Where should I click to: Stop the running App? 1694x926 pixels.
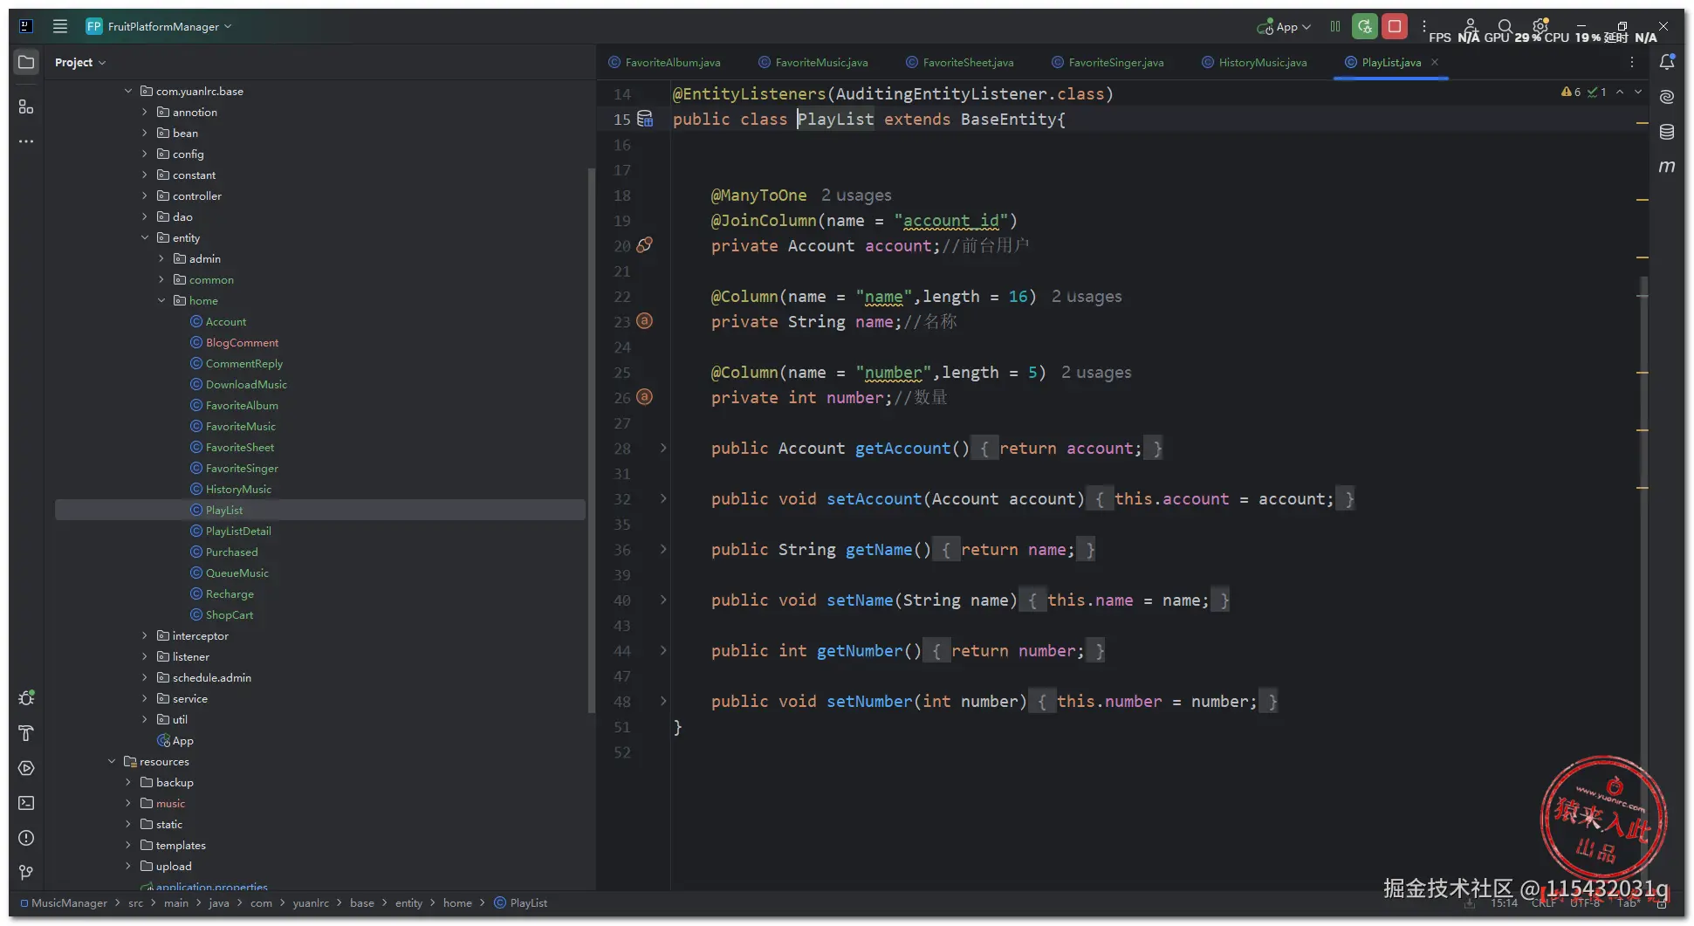pyautogui.click(x=1395, y=26)
